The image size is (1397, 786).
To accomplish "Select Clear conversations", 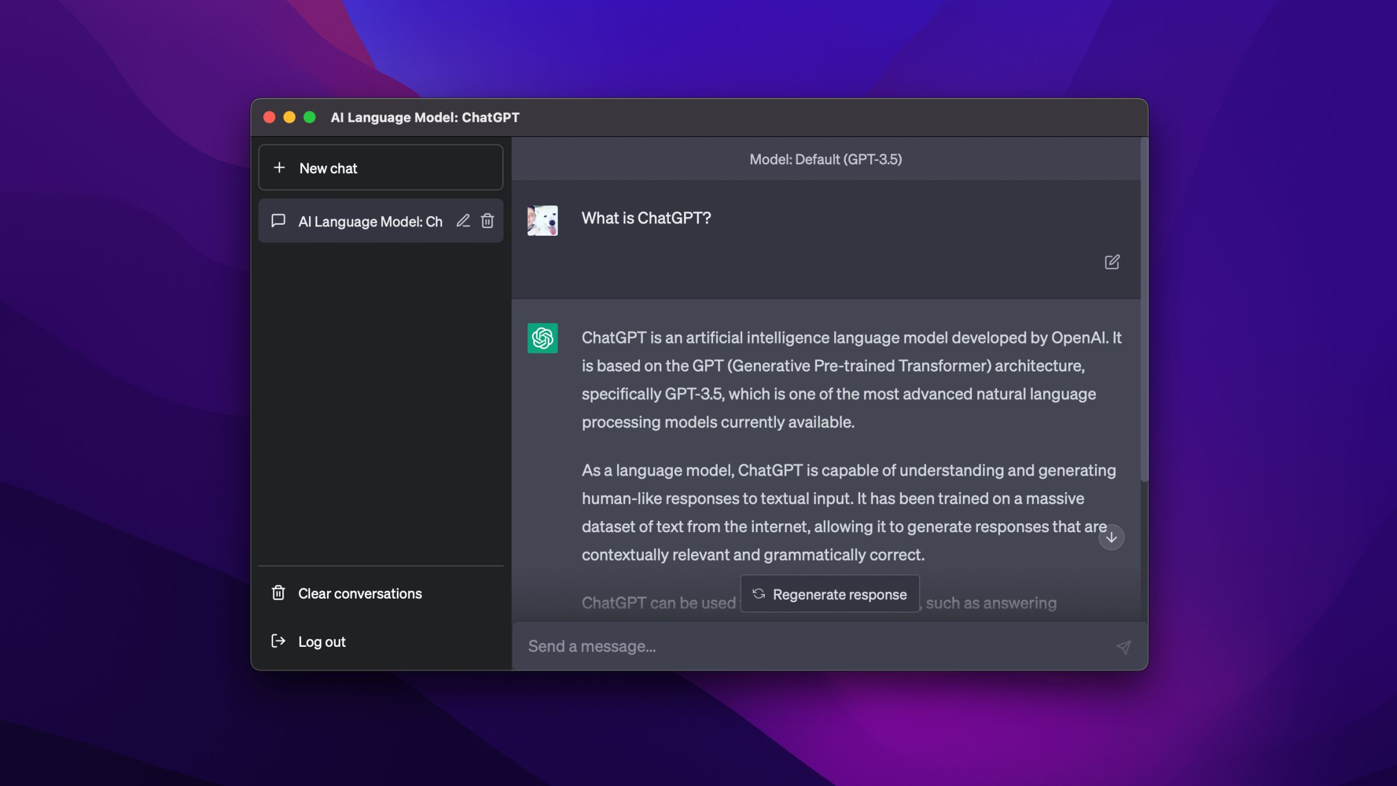I will (x=360, y=593).
